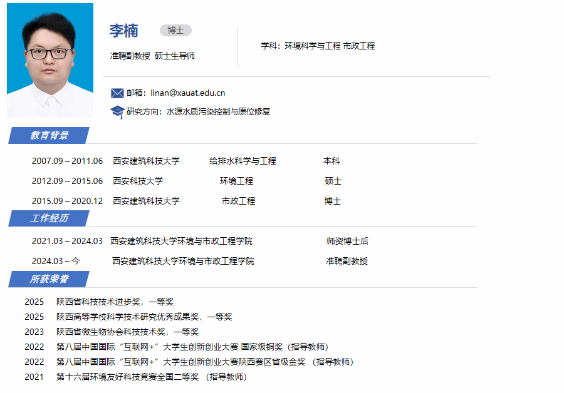Click the profile portrait photo
The image size is (564, 393).
click(50, 60)
